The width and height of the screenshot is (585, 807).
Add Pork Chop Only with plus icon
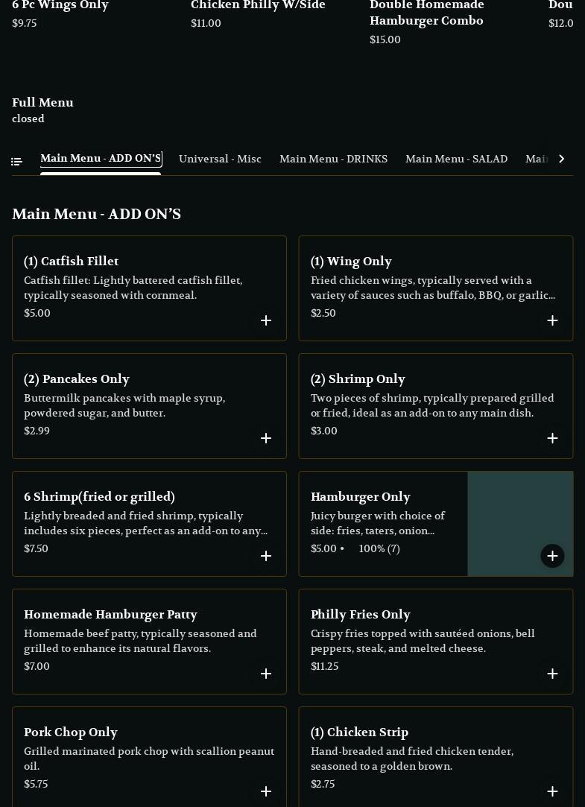266,791
